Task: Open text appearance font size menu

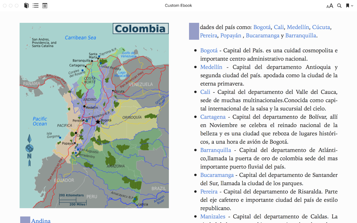Action: [x=330, y=6]
